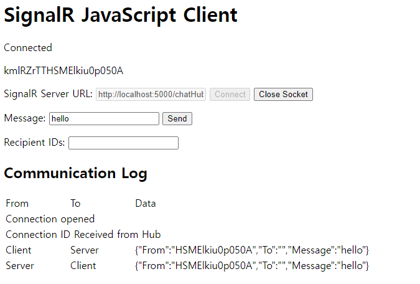Click From cell reading Client
Image resolution: width=420 pixels, height=284 pixels.
(x=19, y=250)
